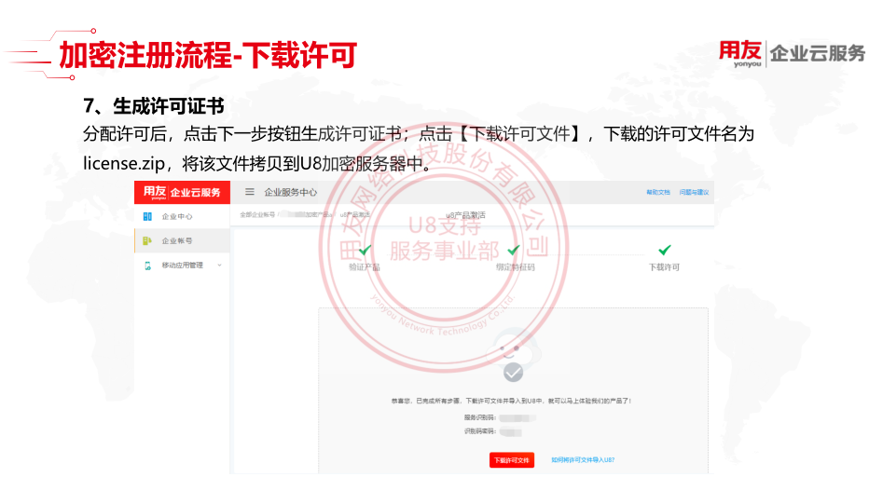Select 企业帐号 in the sidebar
The height and width of the screenshot is (491, 883).
tap(177, 240)
